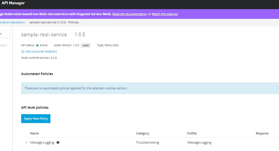Click the Latest version badge
Screen dimensions: 279x151
86,45
